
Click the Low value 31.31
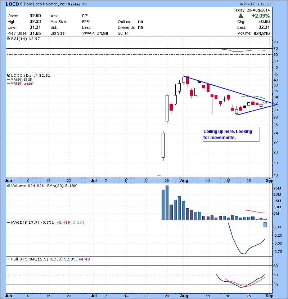click(x=35, y=27)
